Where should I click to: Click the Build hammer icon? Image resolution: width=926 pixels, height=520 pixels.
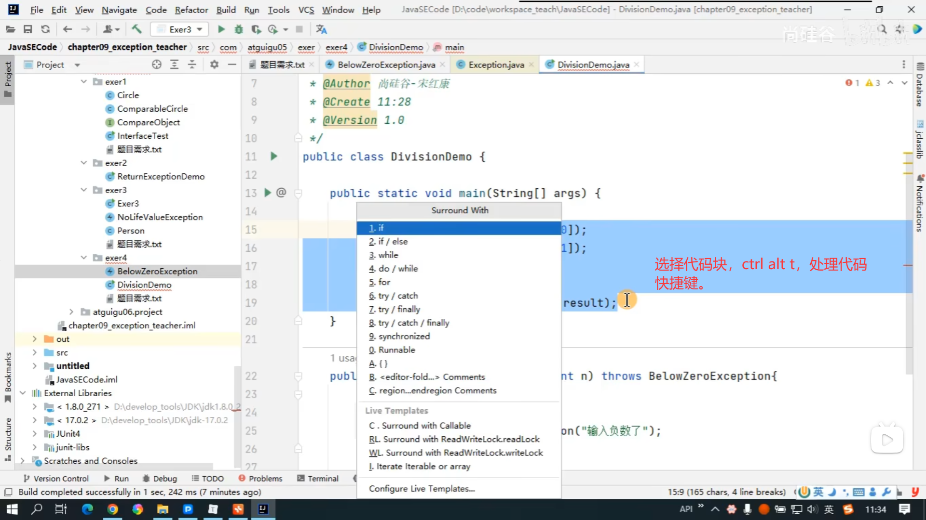click(137, 29)
